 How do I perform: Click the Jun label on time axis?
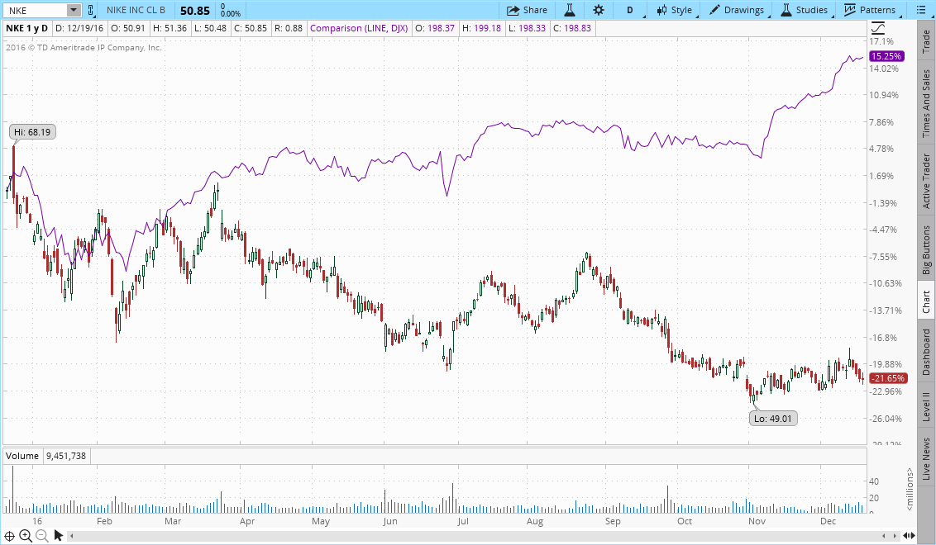[x=389, y=521]
